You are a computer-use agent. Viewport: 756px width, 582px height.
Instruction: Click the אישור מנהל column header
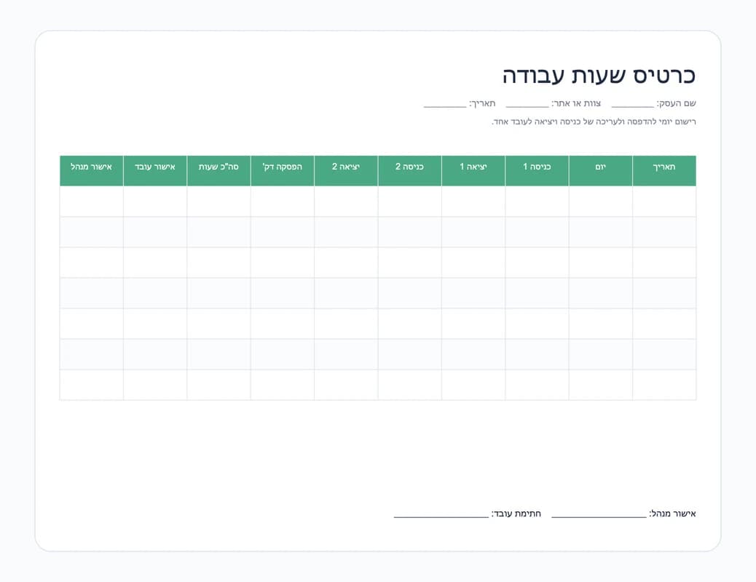click(x=92, y=170)
